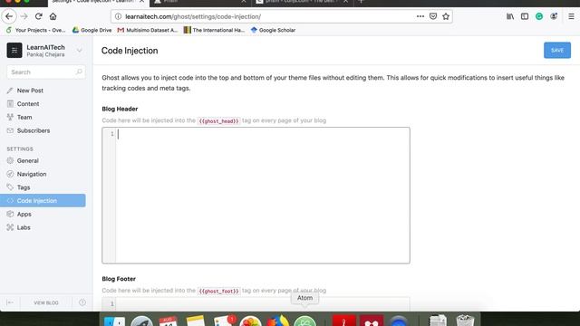Open Atom from the dock
This screenshot has height=326, width=580.
[304, 321]
